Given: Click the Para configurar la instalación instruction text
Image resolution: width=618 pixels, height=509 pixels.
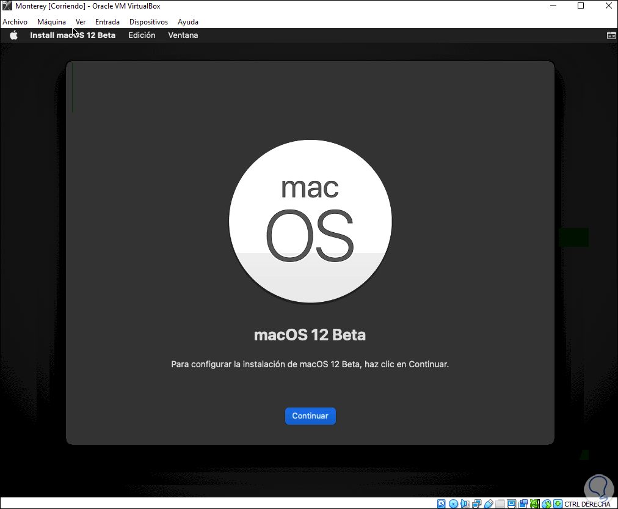Looking at the screenshot, I should (310, 364).
